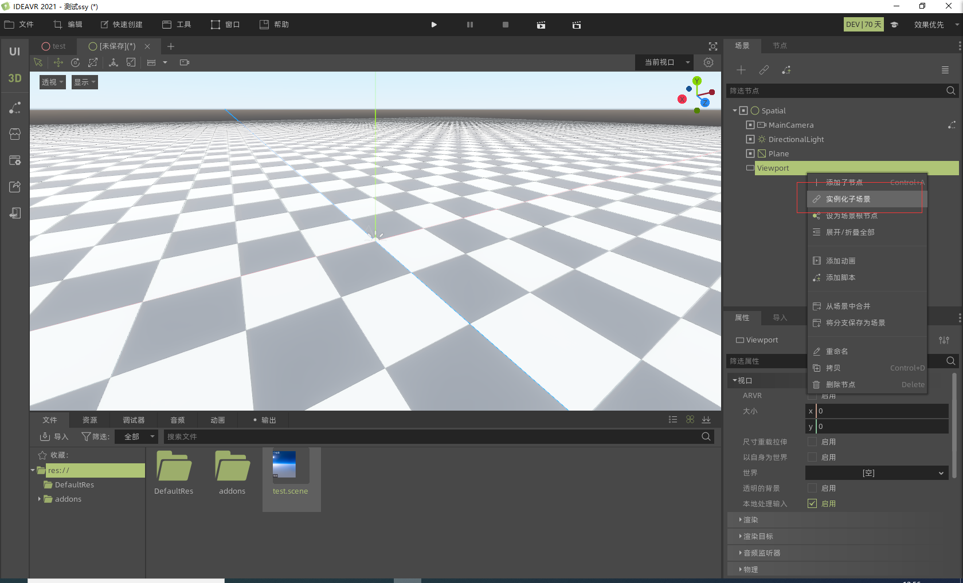
Task: Open the 世界 [空] dropdown
Action: point(876,473)
